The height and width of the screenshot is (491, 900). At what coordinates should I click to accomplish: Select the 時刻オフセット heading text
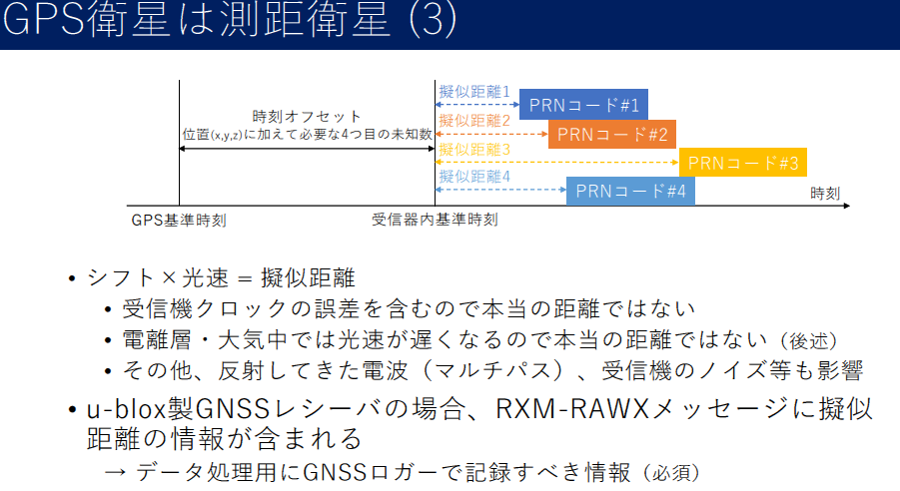[307, 117]
